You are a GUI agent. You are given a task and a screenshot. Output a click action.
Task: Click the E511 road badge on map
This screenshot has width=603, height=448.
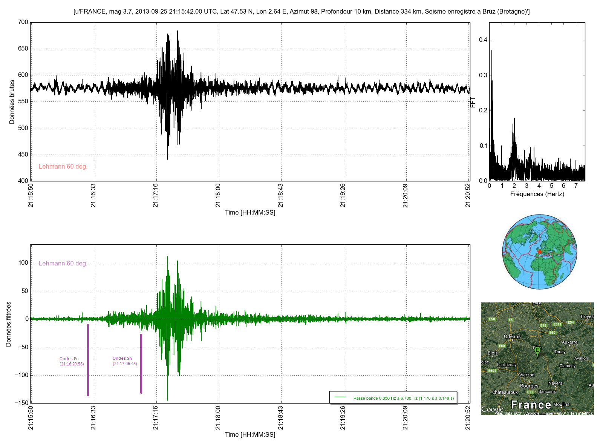557,324
